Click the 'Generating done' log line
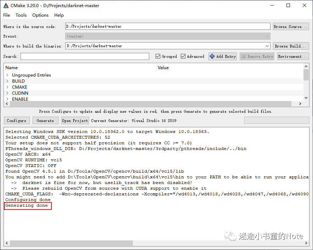The image size is (313, 250). pos(27,205)
